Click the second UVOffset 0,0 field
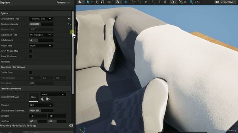This screenshot has width=238, height=133. (x=57, y=121)
